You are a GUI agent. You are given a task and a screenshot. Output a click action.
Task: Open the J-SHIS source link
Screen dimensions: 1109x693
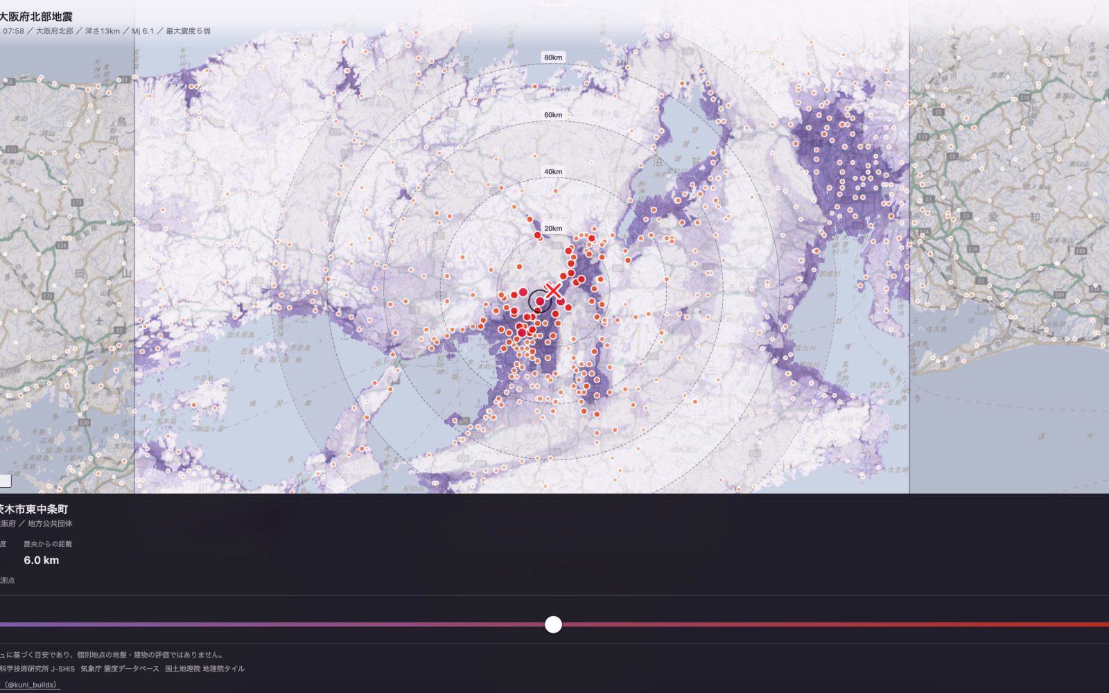click(x=36, y=669)
